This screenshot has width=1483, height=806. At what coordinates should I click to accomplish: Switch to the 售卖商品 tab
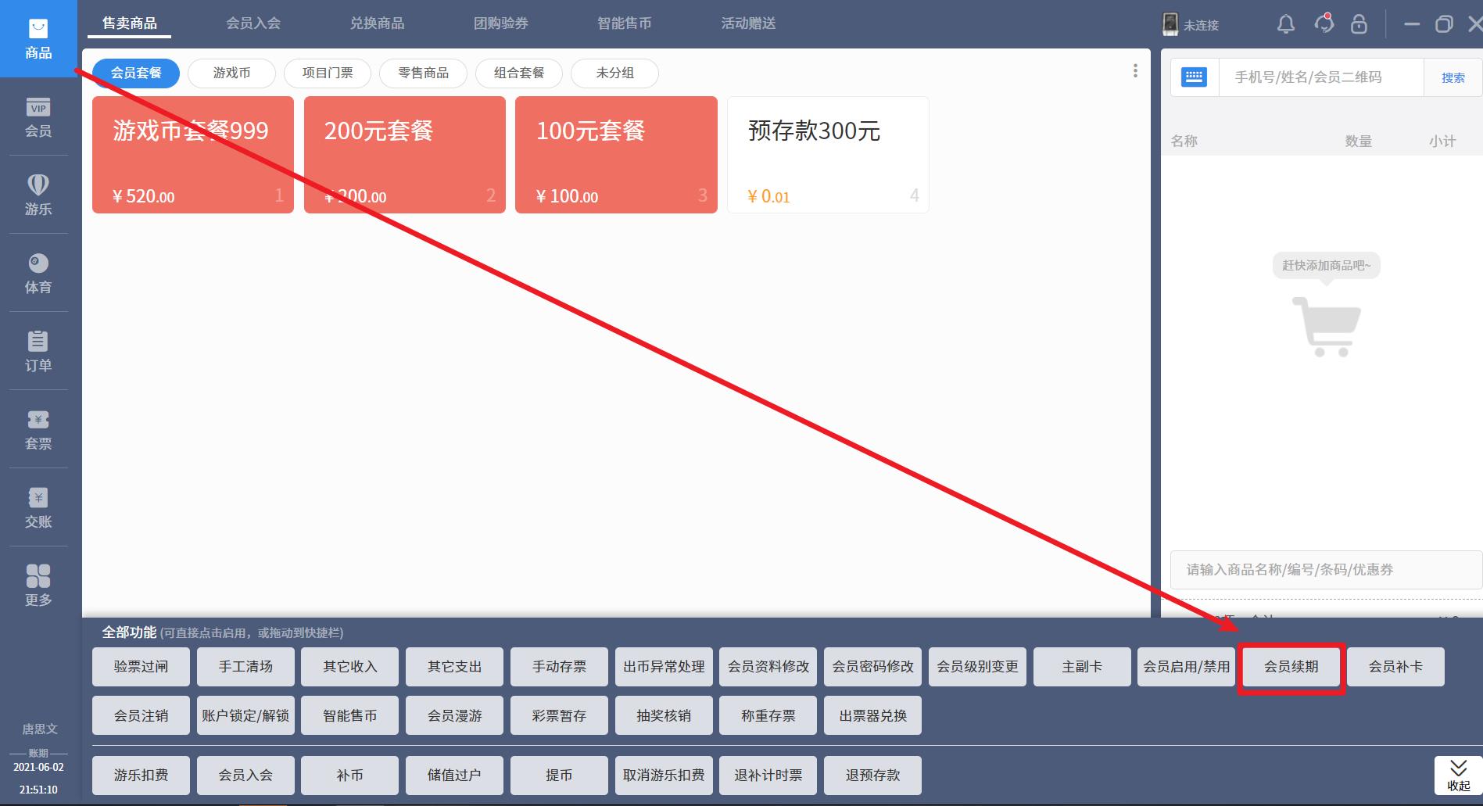(x=129, y=23)
